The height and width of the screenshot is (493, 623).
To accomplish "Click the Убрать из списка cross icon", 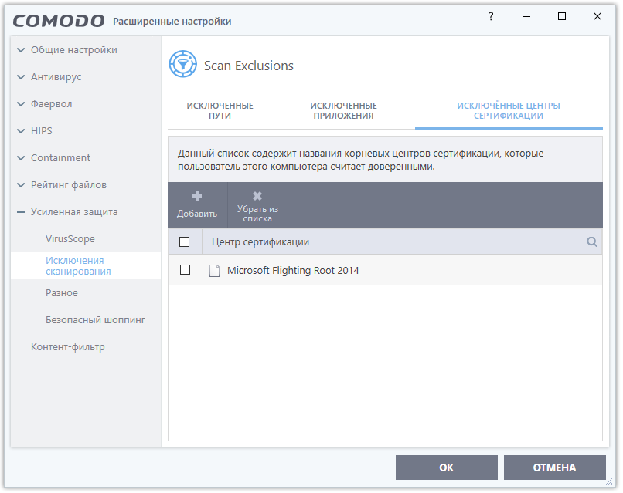I will (257, 197).
